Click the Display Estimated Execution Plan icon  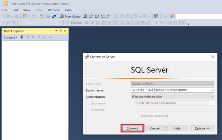(98, 23)
